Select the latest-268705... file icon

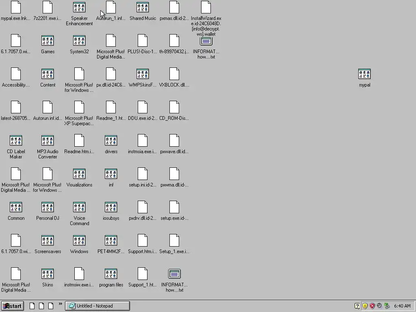[x=16, y=107]
